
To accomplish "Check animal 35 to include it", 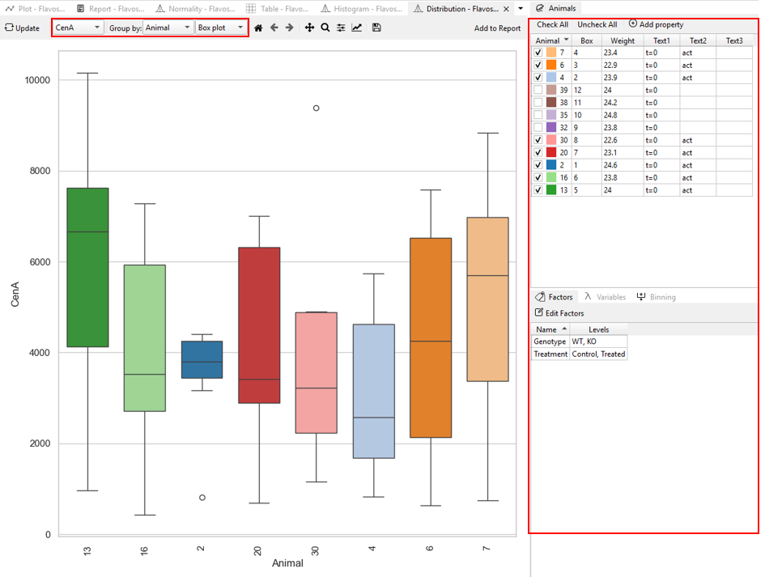I will [538, 115].
